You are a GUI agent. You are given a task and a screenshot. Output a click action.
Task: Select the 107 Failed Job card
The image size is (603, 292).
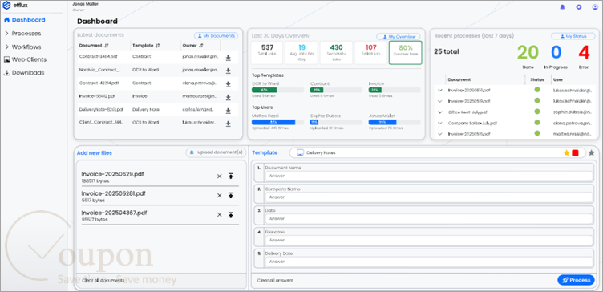[x=370, y=53]
